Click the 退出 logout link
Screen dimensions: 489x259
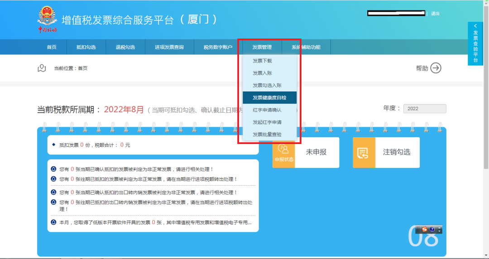coord(435,14)
